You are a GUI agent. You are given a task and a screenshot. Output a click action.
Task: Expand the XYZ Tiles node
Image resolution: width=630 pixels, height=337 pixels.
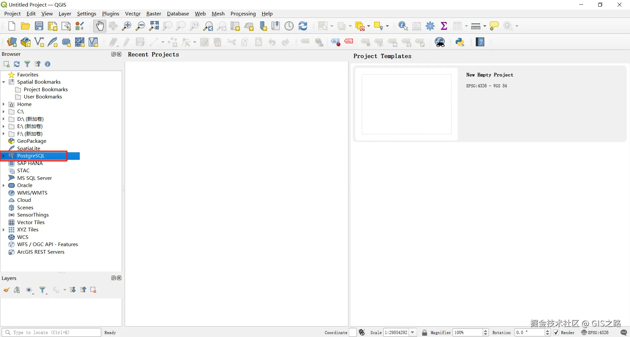point(3,230)
